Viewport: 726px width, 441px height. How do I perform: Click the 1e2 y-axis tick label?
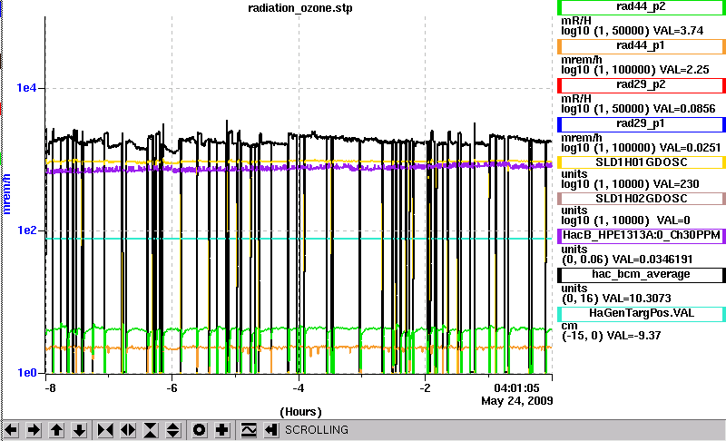click(x=26, y=230)
